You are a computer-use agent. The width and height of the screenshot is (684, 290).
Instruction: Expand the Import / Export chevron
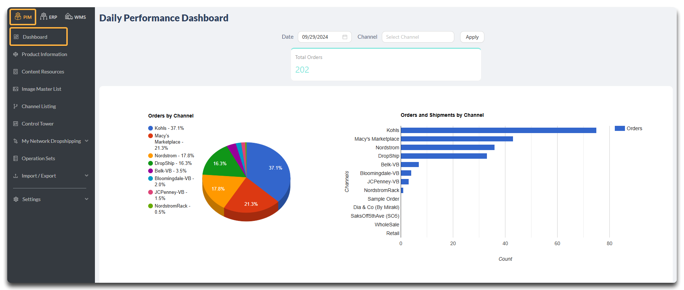click(x=87, y=175)
